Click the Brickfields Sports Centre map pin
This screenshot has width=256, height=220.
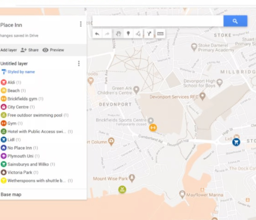tap(150, 120)
